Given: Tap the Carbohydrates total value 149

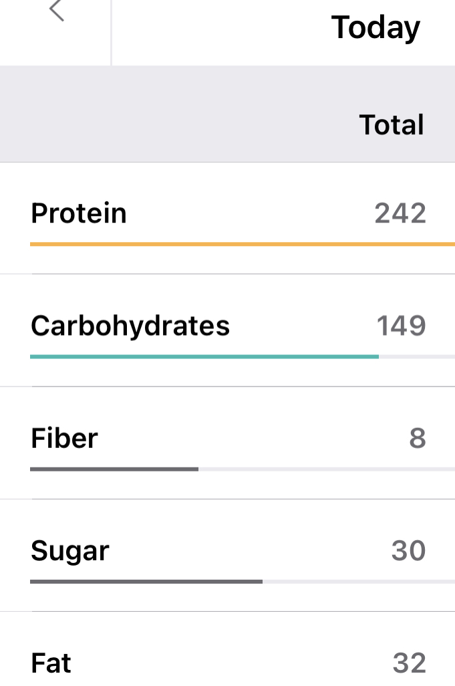Looking at the screenshot, I should point(401,326).
